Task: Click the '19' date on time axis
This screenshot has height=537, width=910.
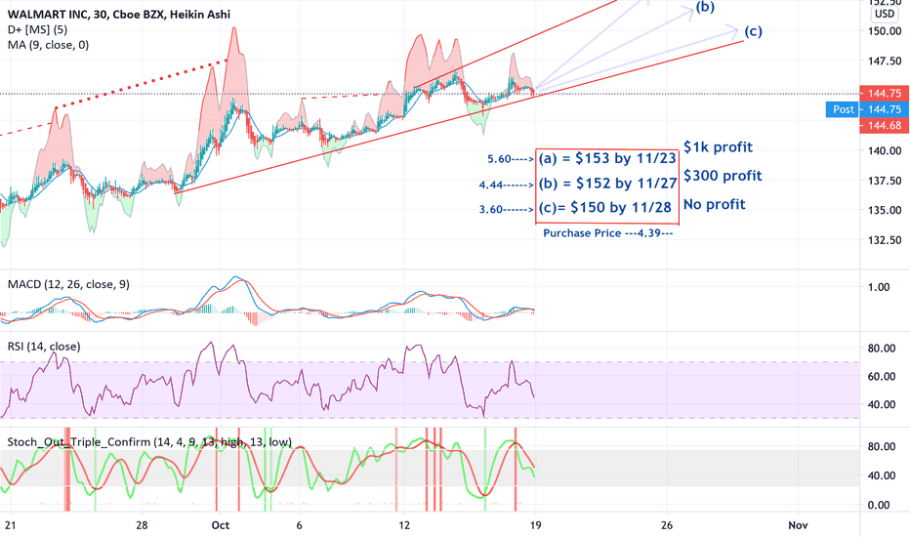Action: (536, 525)
